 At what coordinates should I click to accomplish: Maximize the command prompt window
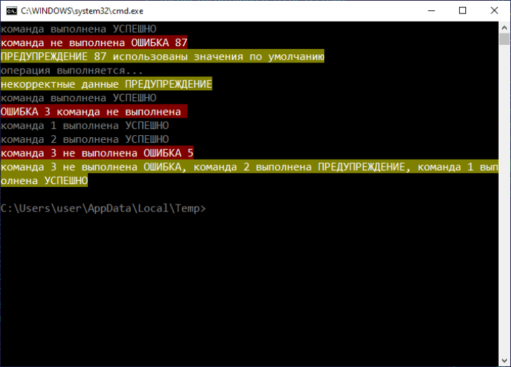tap(463, 11)
